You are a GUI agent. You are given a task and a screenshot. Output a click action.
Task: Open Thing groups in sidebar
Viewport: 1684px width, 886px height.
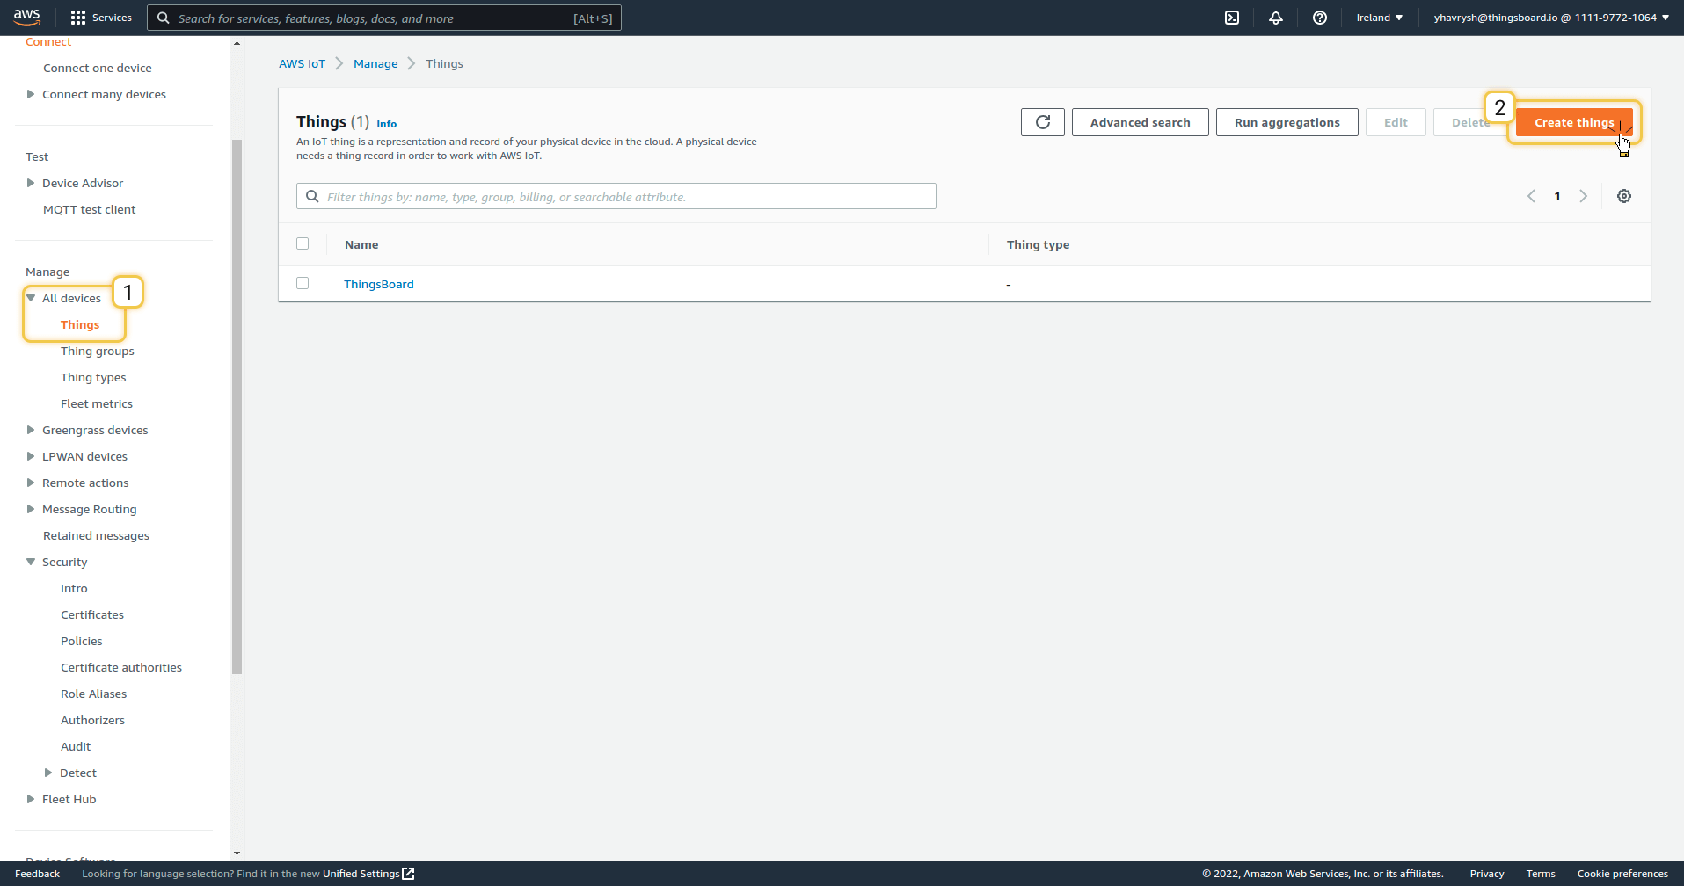(97, 351)
